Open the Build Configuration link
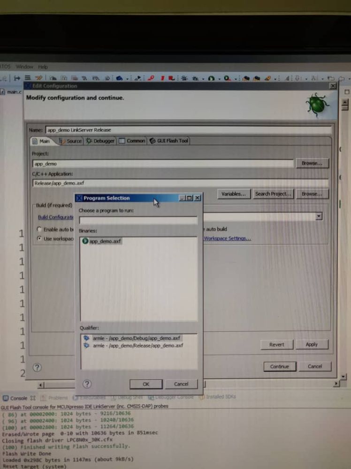The height and width of the screenshot is (469, 351). pos(55,217)
